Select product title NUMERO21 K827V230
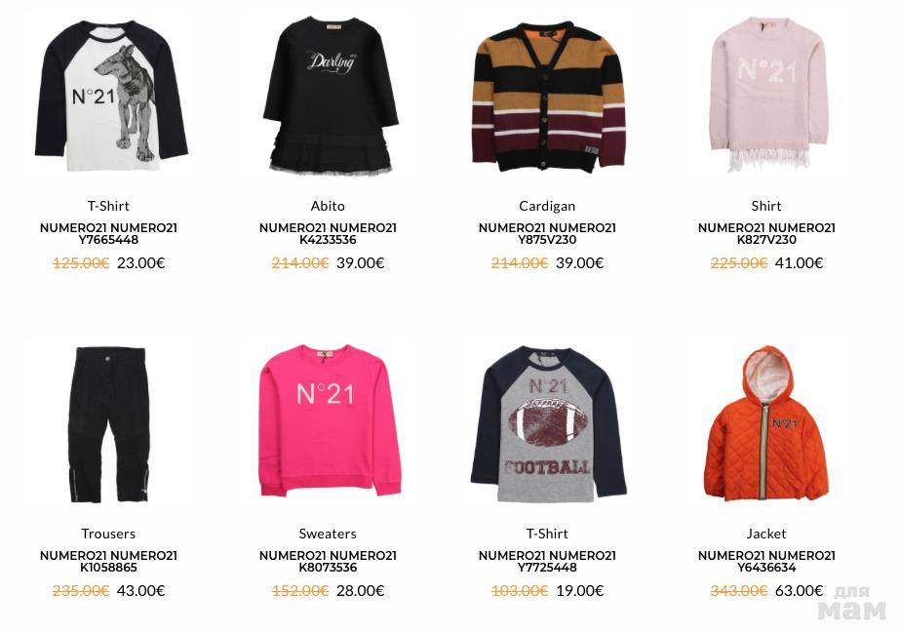 766,234
